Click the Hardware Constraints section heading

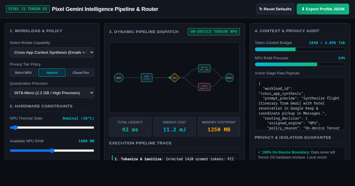pos(41,106)
